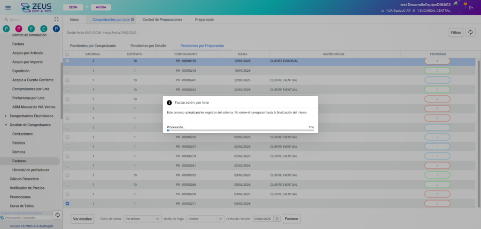Open the calendar picker for Fecha de Emisión

(277, 219)
